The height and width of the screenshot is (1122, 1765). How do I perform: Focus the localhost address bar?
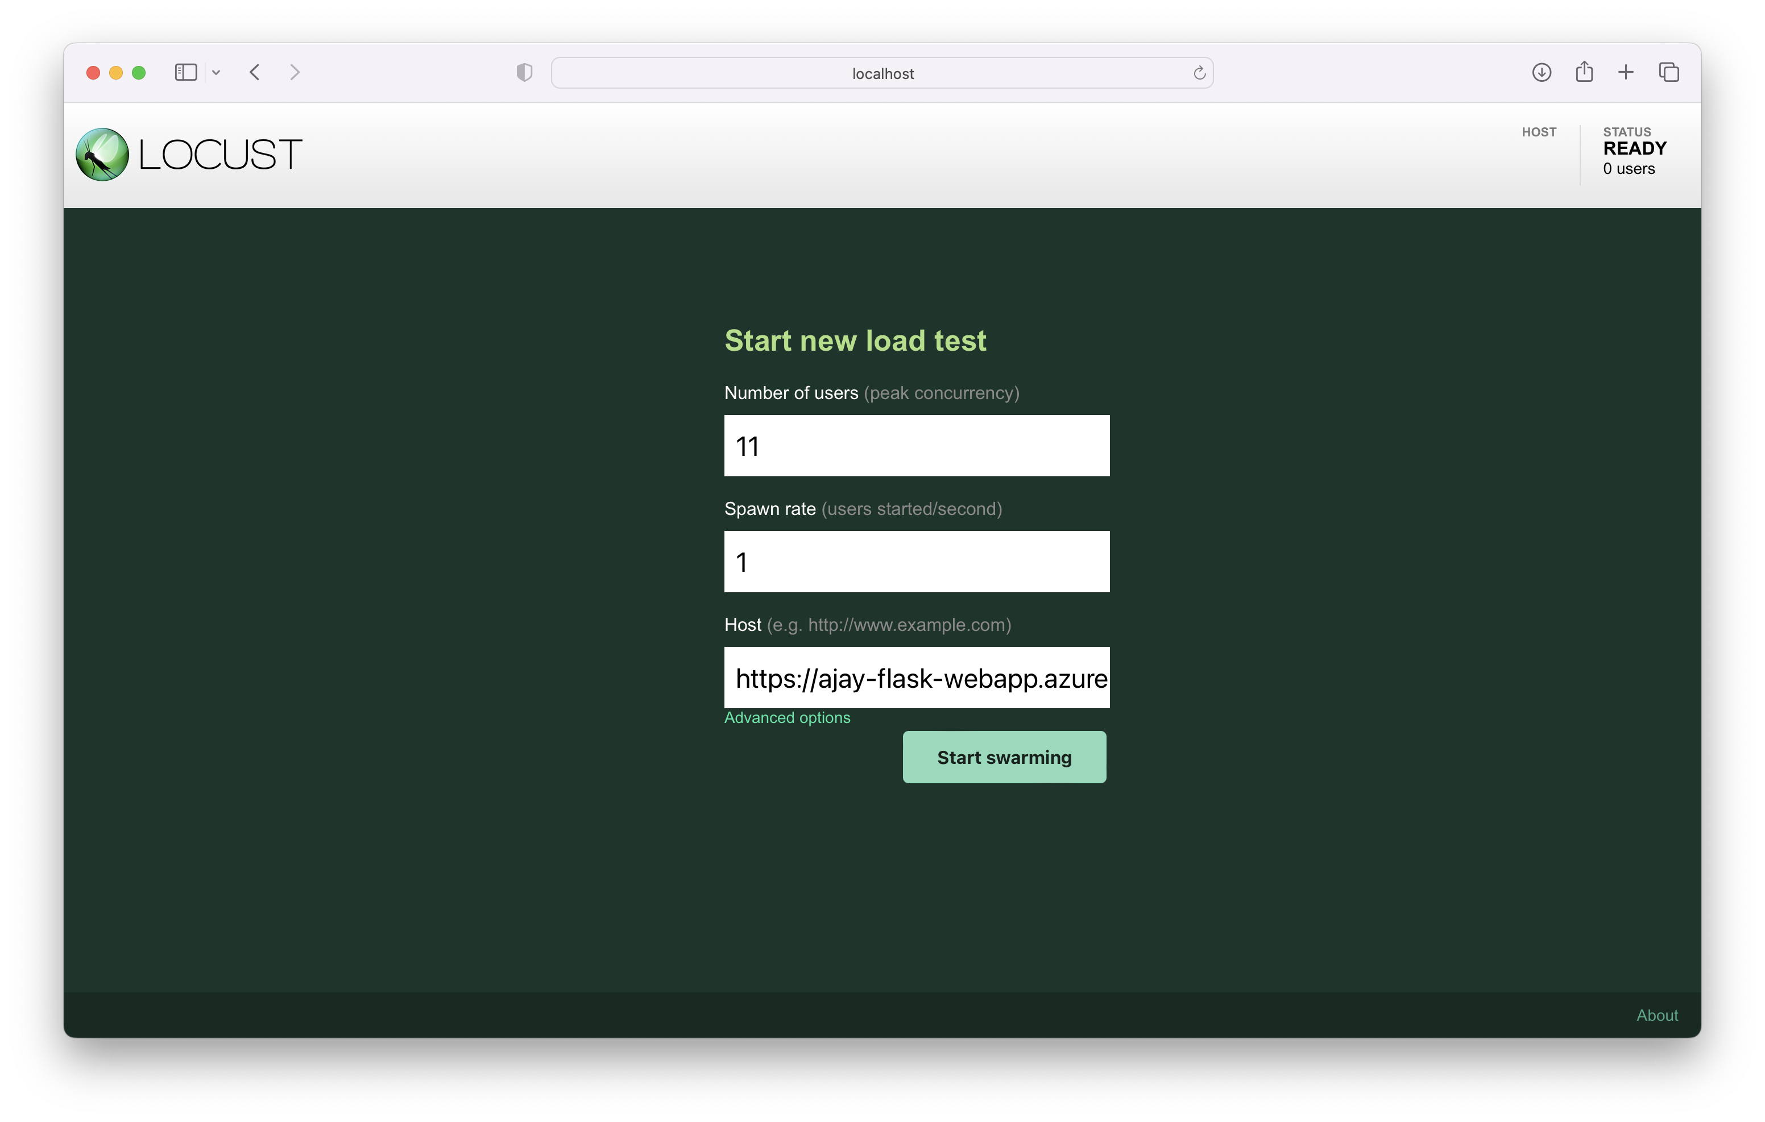coord(882,73)
